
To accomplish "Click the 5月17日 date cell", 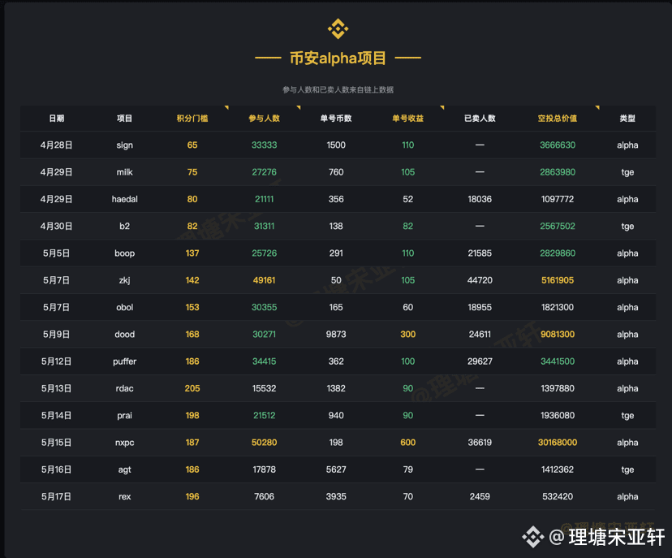I will 57,496.
